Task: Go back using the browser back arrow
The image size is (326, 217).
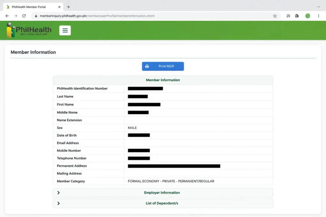Action: 7,16
